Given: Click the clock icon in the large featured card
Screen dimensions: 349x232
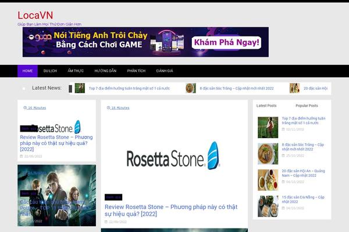Looking at the screenshot, I should 108,108.
